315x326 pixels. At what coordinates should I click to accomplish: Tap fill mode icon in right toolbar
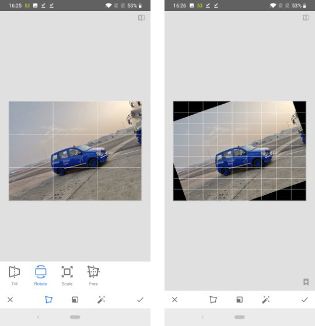[240, 300]
